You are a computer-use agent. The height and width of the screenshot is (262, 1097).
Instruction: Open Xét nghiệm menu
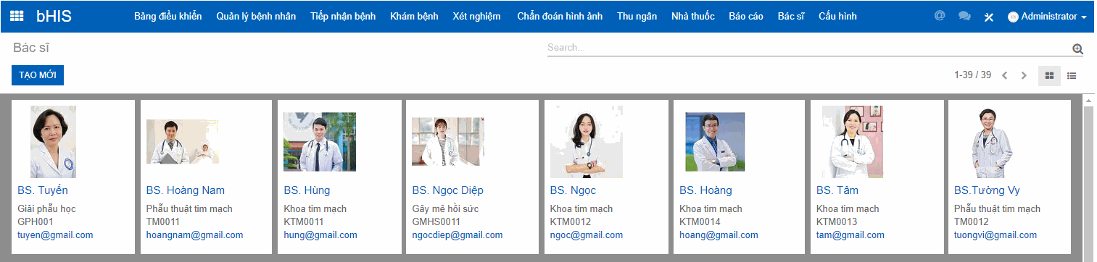tap(476, 16)
